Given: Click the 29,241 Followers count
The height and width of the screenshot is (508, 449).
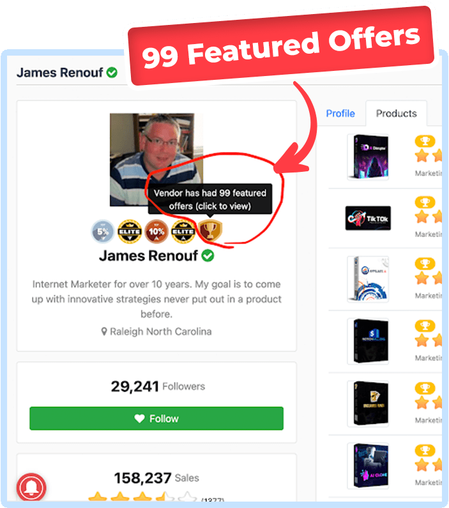Looking at the screenshot, I should [x=158, y=386].
